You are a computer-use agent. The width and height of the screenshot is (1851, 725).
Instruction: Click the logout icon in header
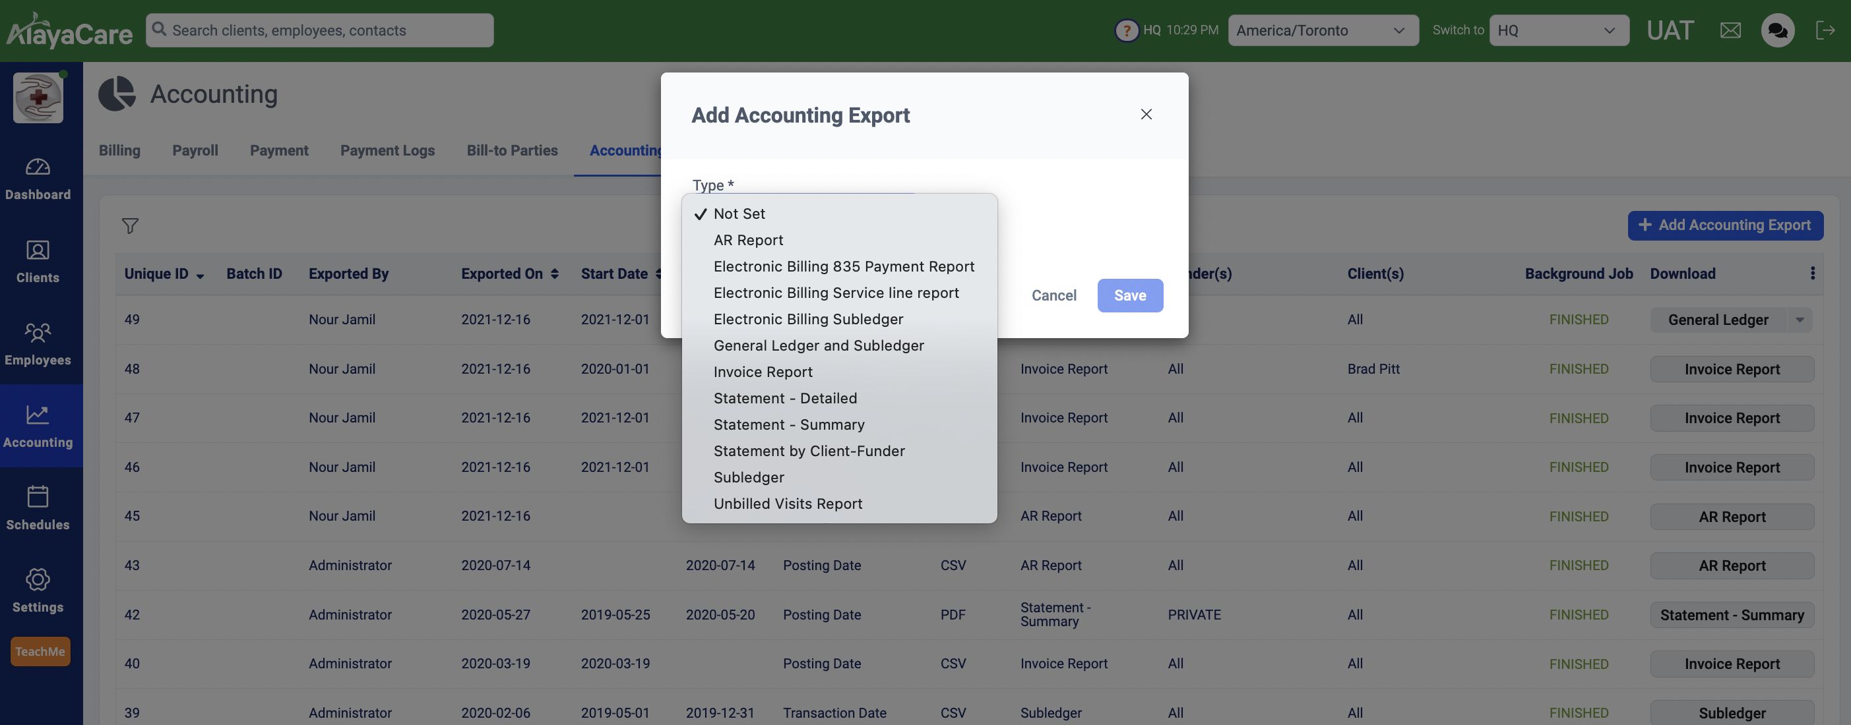click(x=1825, y=30)
